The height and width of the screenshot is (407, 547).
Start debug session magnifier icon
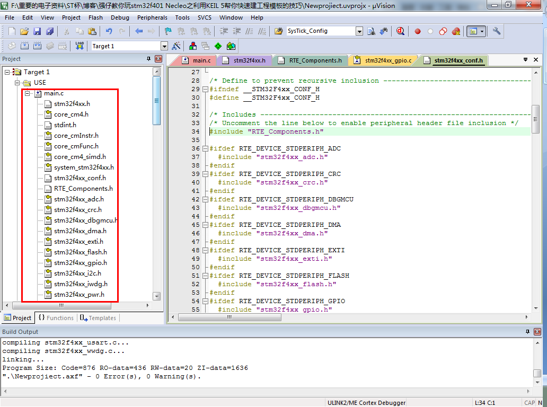[x=400, y=31]
